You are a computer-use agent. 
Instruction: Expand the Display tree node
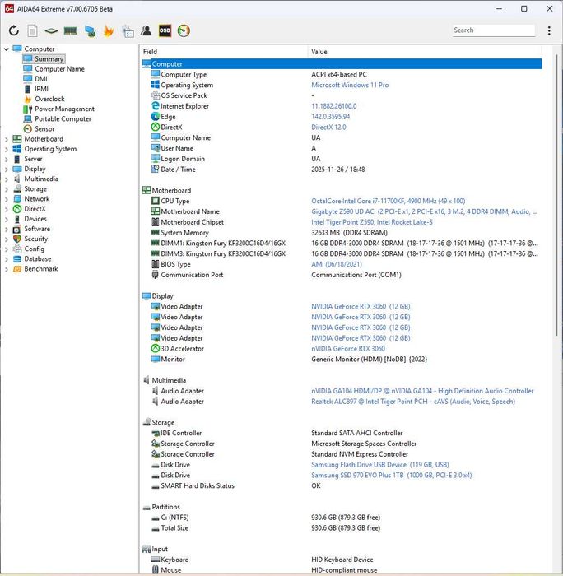(x=7, y=169)
